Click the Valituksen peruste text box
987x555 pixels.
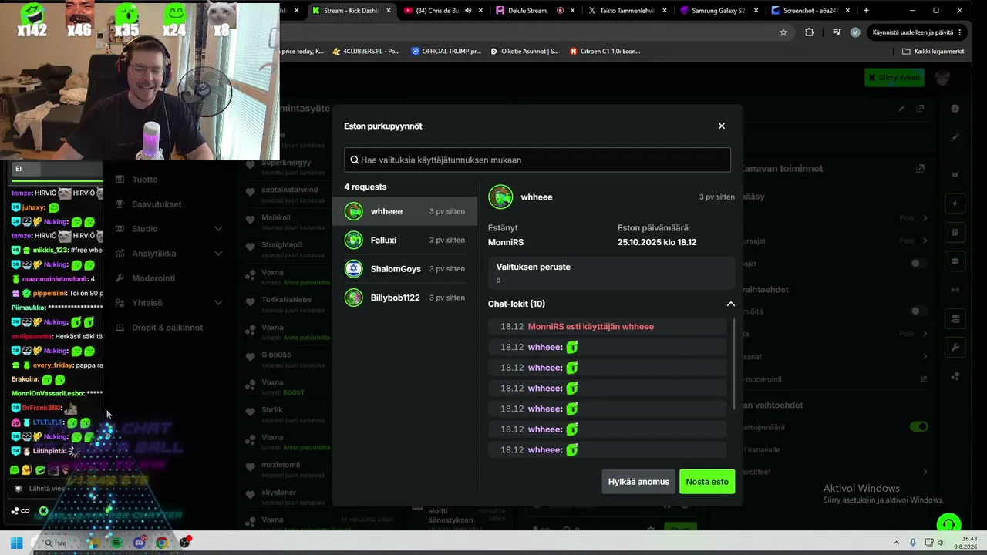pyautogui.click(x=611, y=273)
